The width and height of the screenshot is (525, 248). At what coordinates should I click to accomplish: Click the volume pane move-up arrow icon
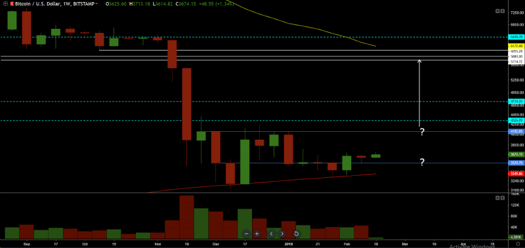[x=497, y=198]
